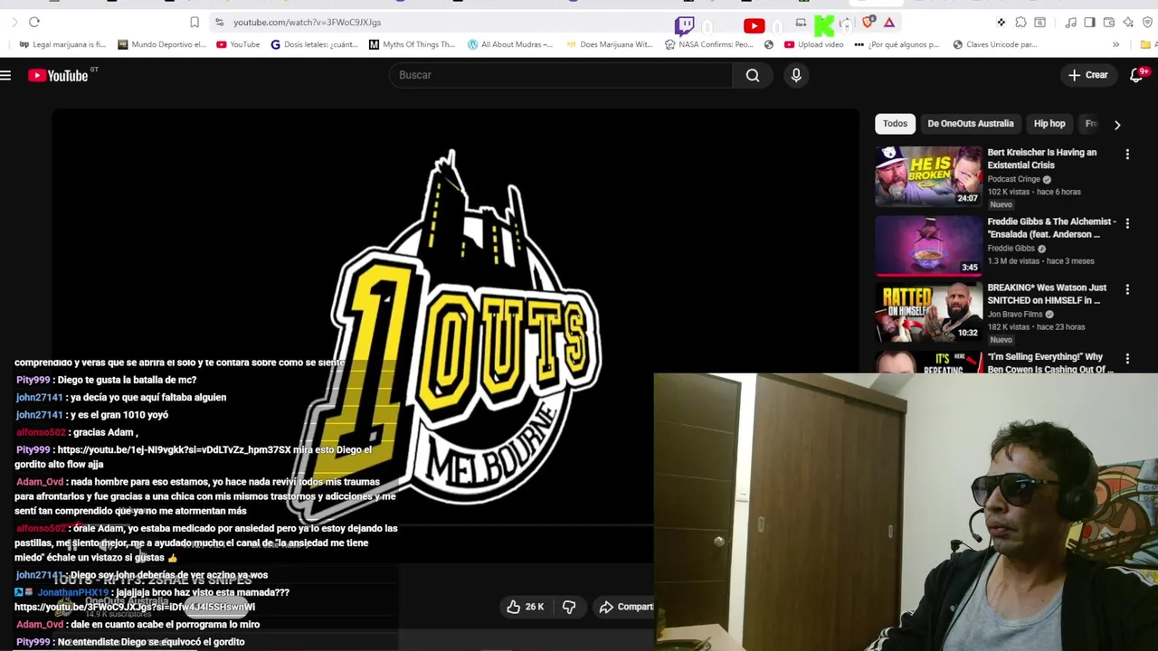Open Jon Bravo Films channel name
Image resolution: width=1158 pixels, height=651 pixels.
coord(1015,314)
